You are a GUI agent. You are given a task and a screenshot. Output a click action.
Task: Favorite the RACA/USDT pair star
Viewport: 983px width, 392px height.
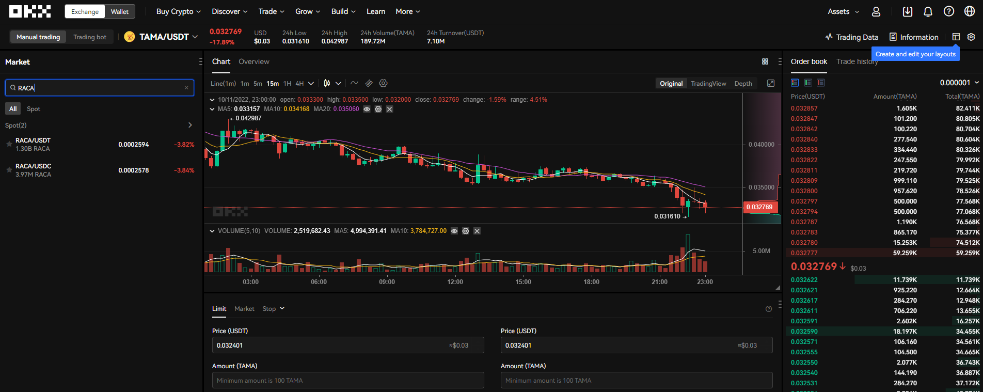pyautogui.click(x=9, y=144)
